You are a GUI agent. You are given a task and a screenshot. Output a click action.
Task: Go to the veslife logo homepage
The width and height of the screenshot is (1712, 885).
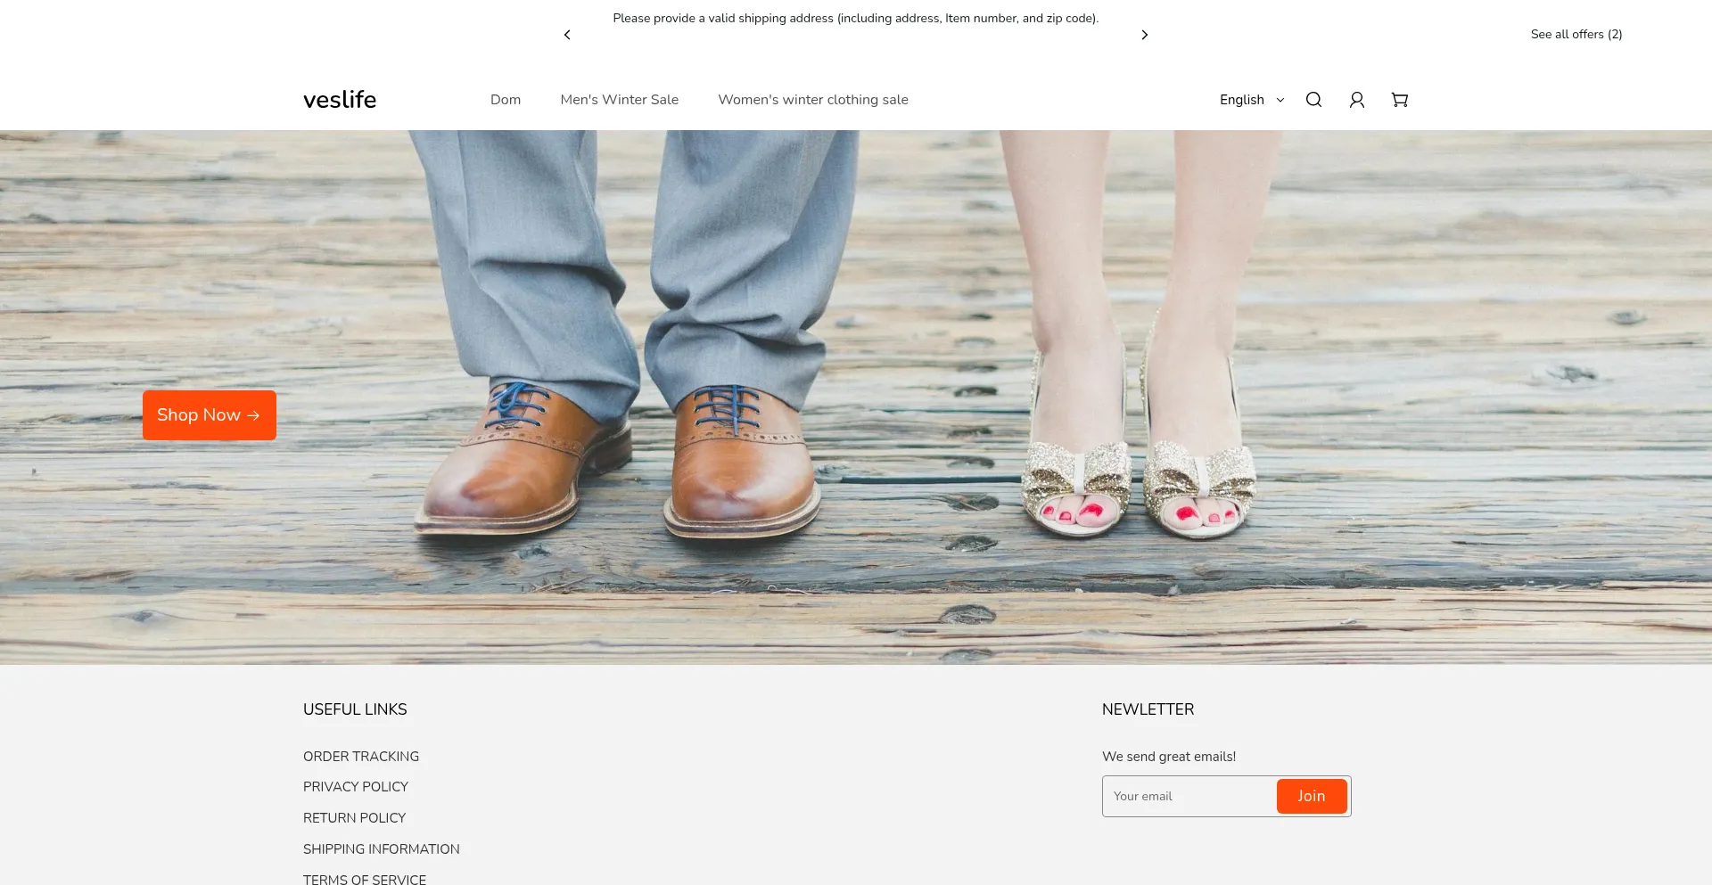[340, 100]
